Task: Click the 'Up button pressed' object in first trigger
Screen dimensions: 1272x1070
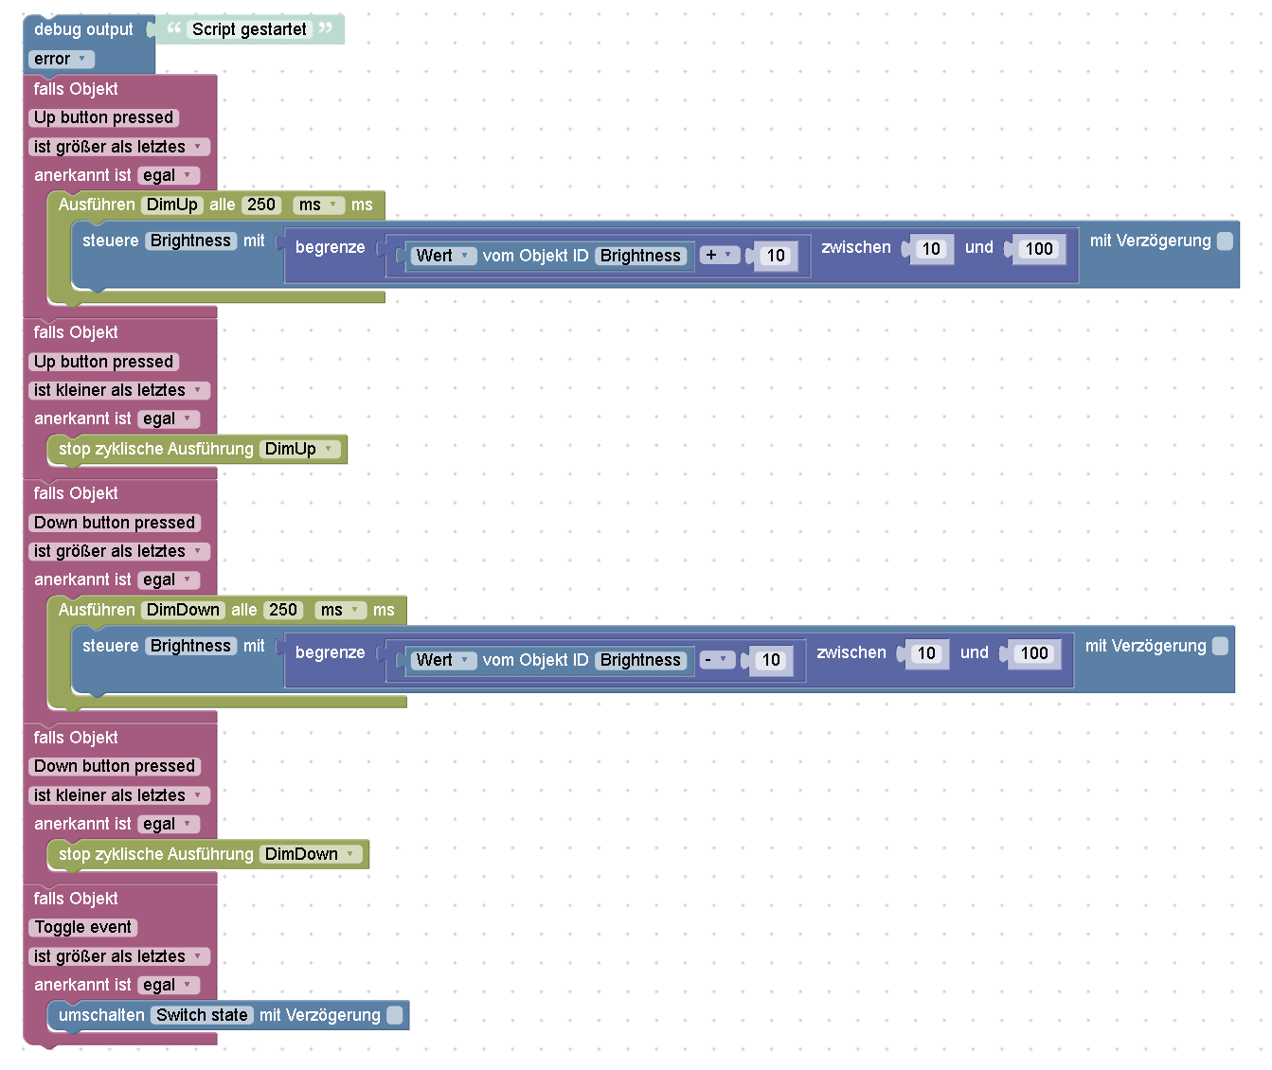Action: click(x=104, y=117)
